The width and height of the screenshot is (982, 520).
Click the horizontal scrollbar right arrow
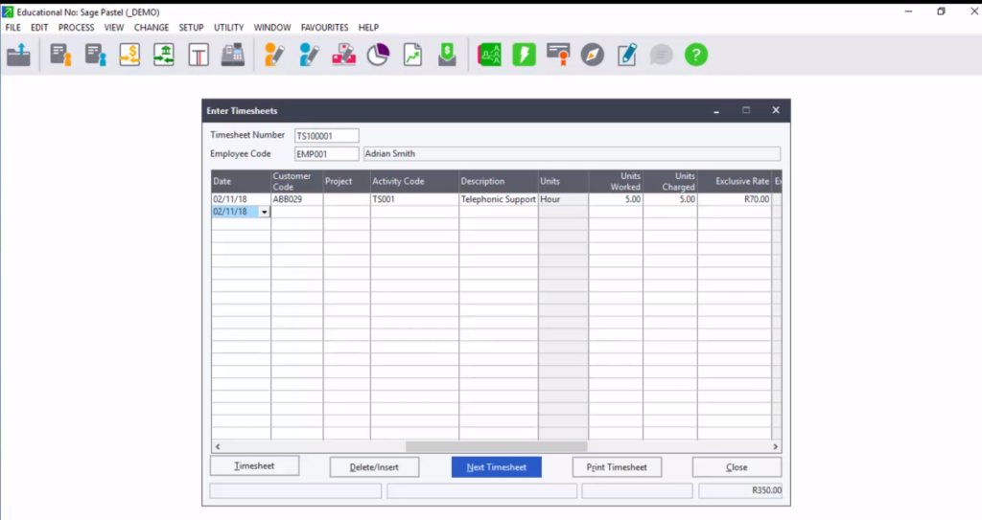click(x=776, y=447)
